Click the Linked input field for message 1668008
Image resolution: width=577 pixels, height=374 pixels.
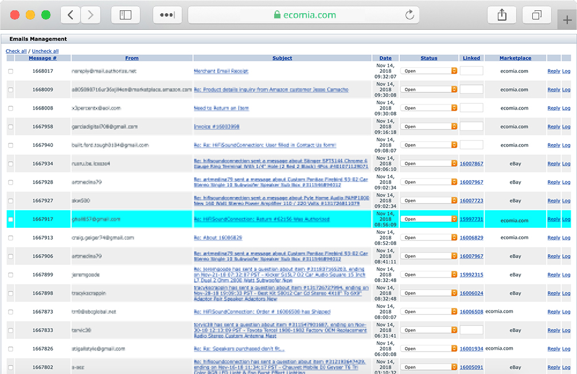point(471,108)
